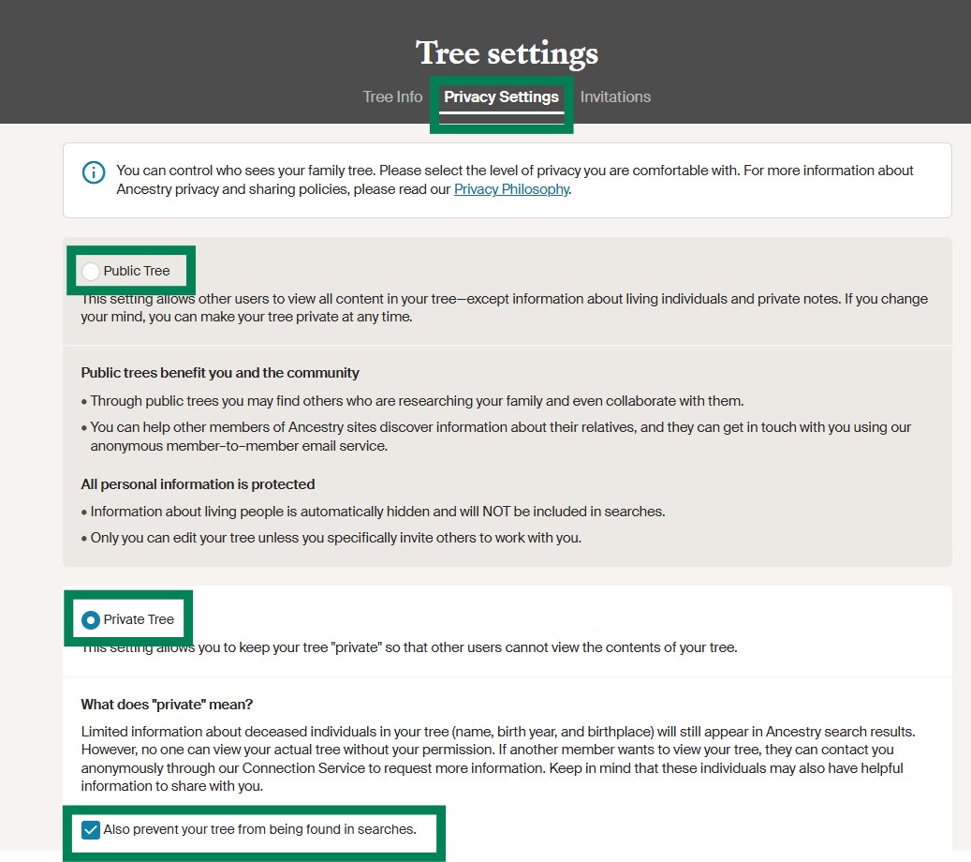Click the info circle icon in the banner
971x862 pixels.
click(94, 172)
